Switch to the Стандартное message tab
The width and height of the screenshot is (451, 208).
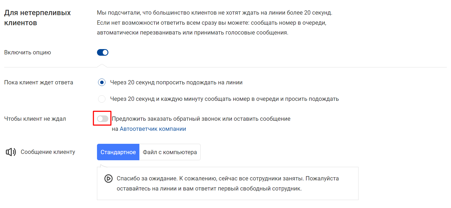(x=118, y=152)
